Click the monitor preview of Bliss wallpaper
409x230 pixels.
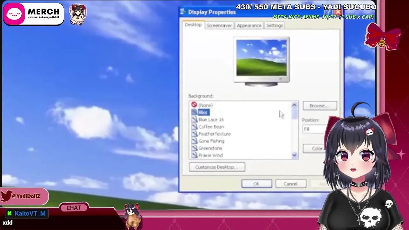click(262, 58)
